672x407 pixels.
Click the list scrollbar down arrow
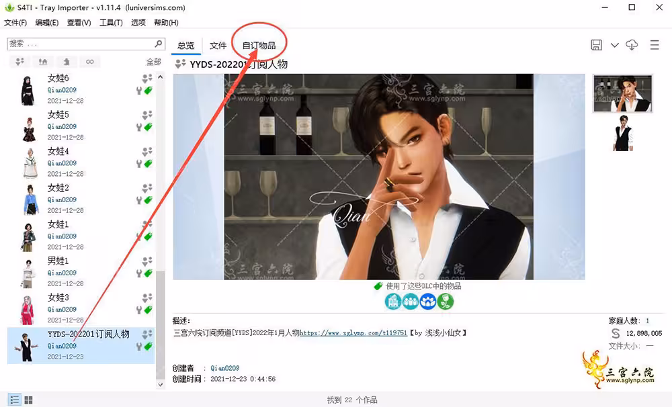[161, 384]
